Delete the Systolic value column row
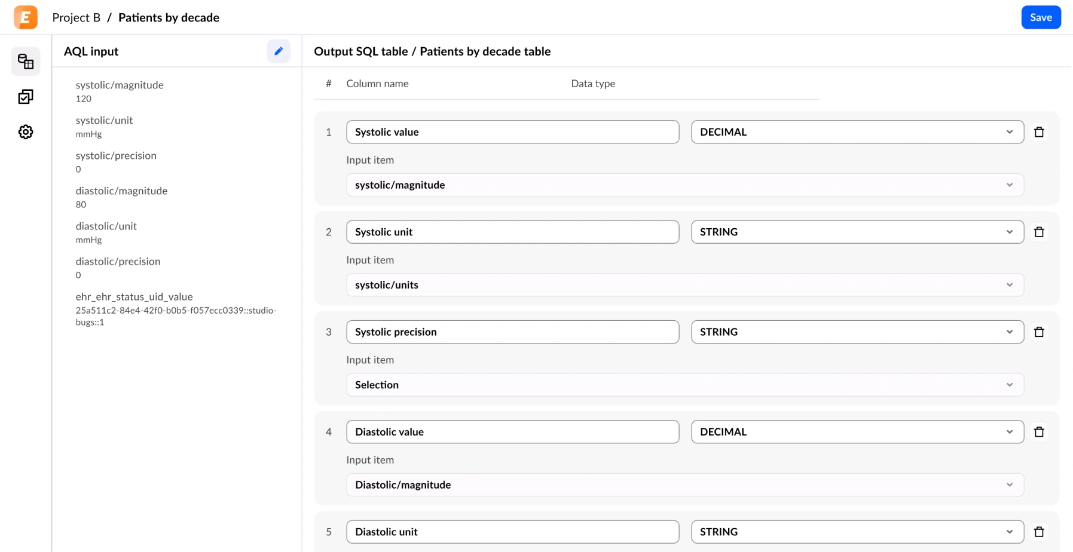Screen dimensions: 1073x552 coord(1039,132)
